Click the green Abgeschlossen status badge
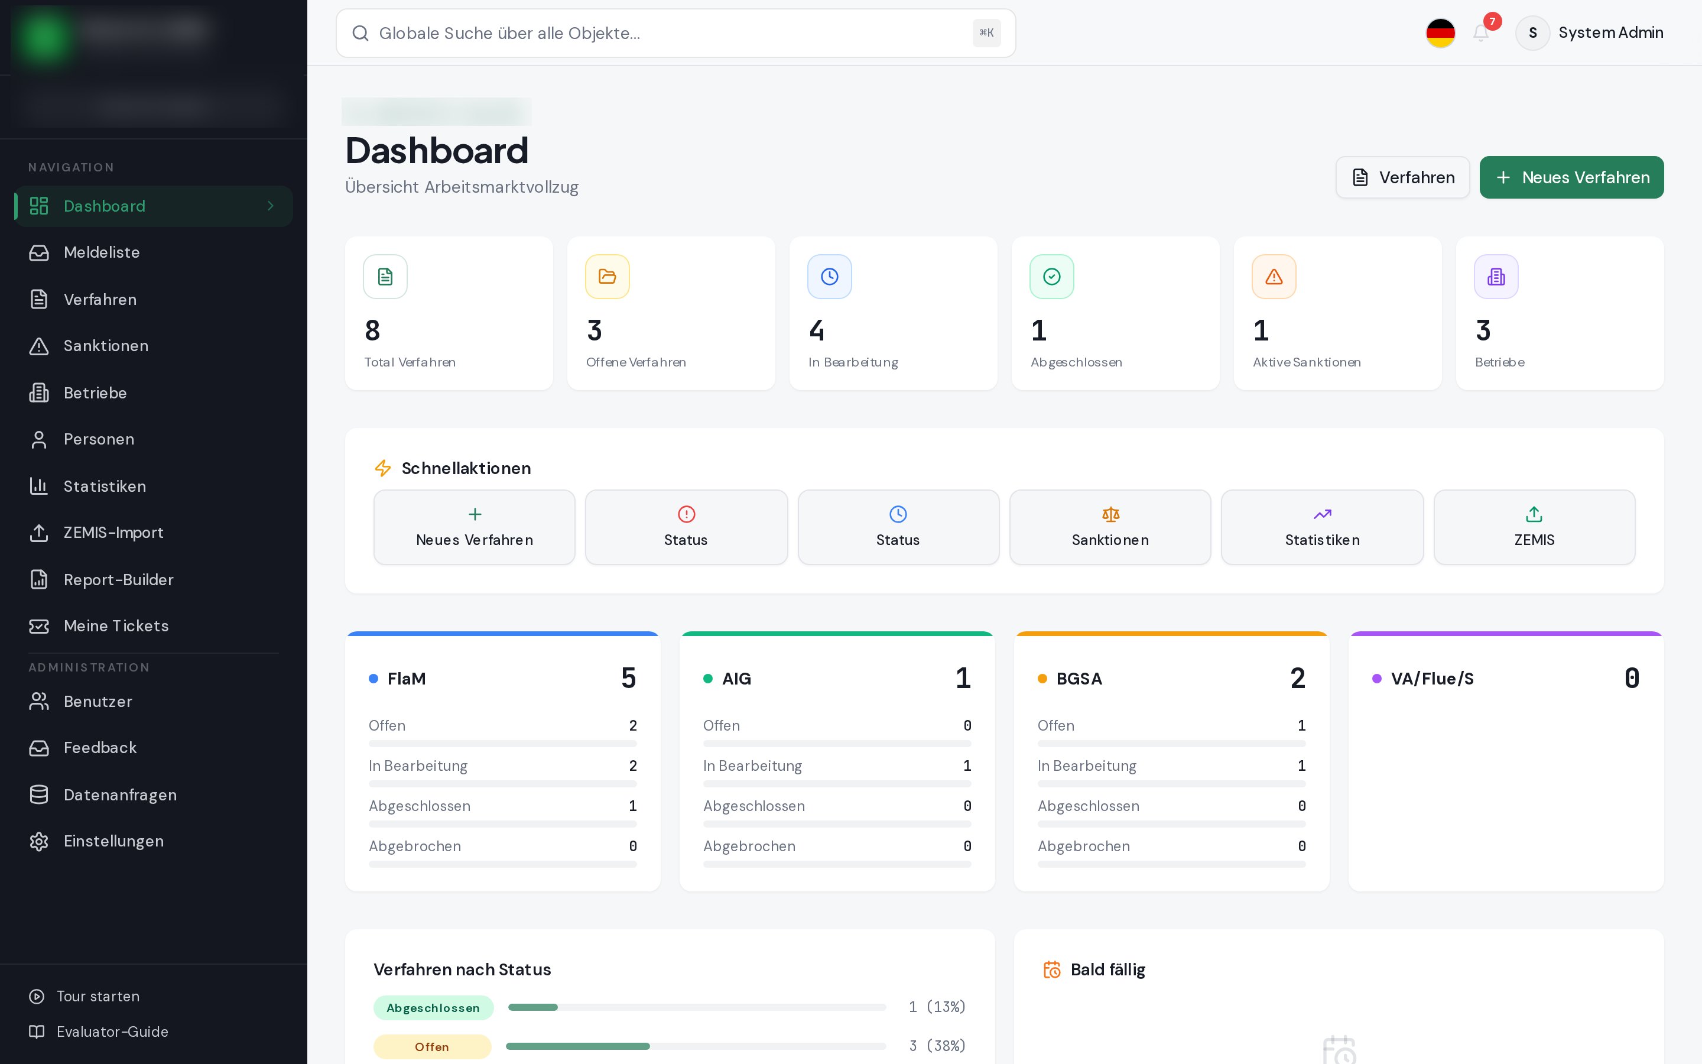 [433, 1008]
